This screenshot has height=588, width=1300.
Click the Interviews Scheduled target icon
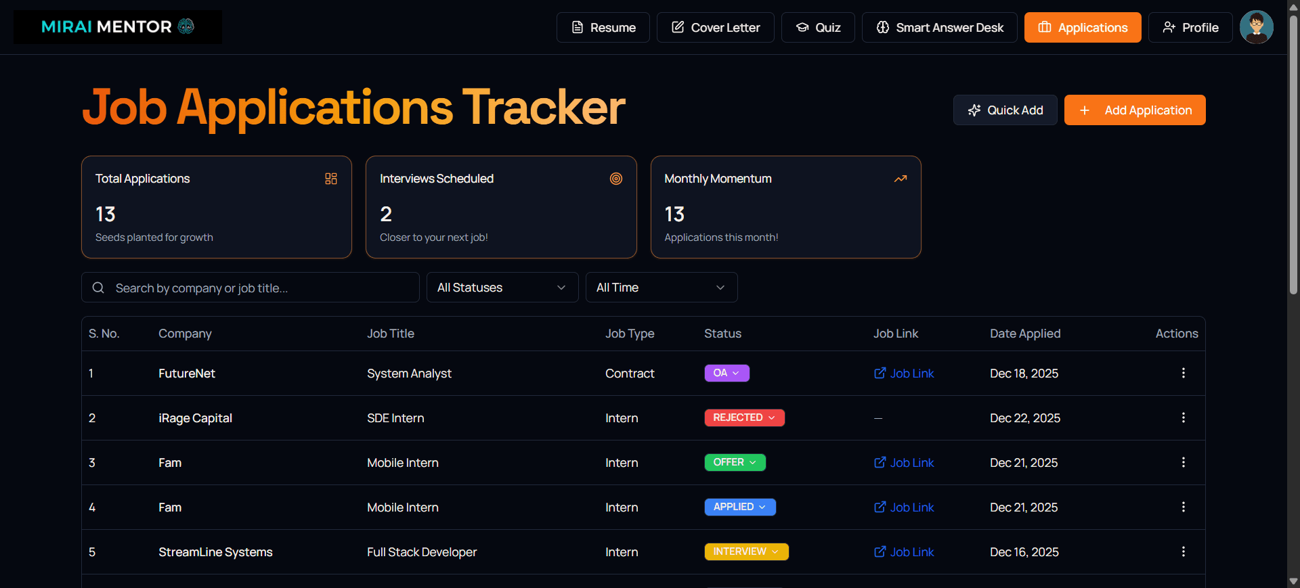(x=616, y=179)
